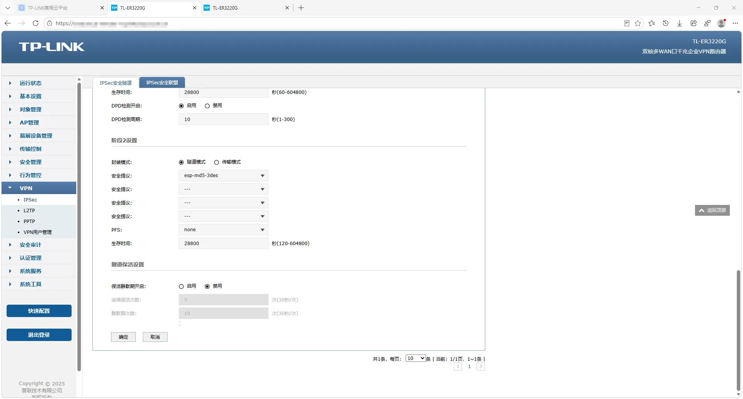The height and width of the screenshot is (399, 743).
Task: Click the DPD检测周期 input field
Action: pyautogui.click(x=223, y=119)
